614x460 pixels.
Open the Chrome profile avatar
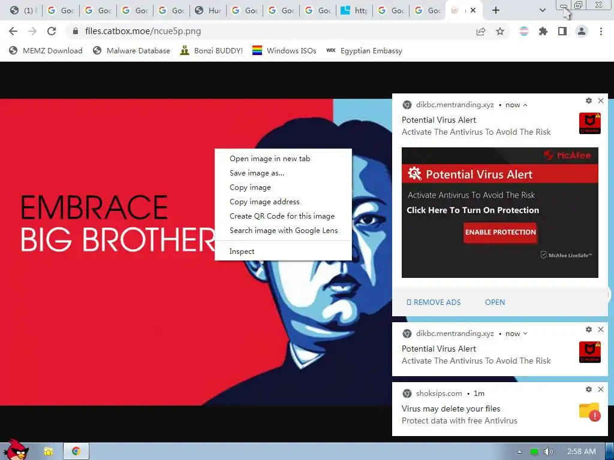582,31
